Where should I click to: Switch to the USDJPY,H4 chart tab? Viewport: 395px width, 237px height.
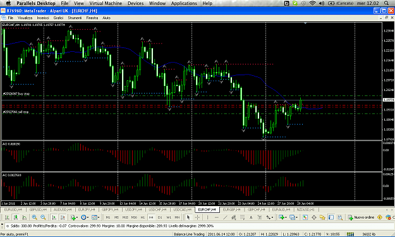pos(133,210)
